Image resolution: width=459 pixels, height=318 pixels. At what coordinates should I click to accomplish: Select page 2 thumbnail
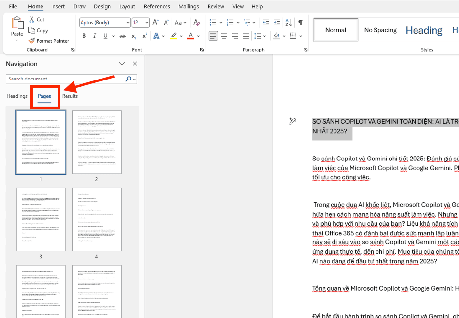[97, 142]
